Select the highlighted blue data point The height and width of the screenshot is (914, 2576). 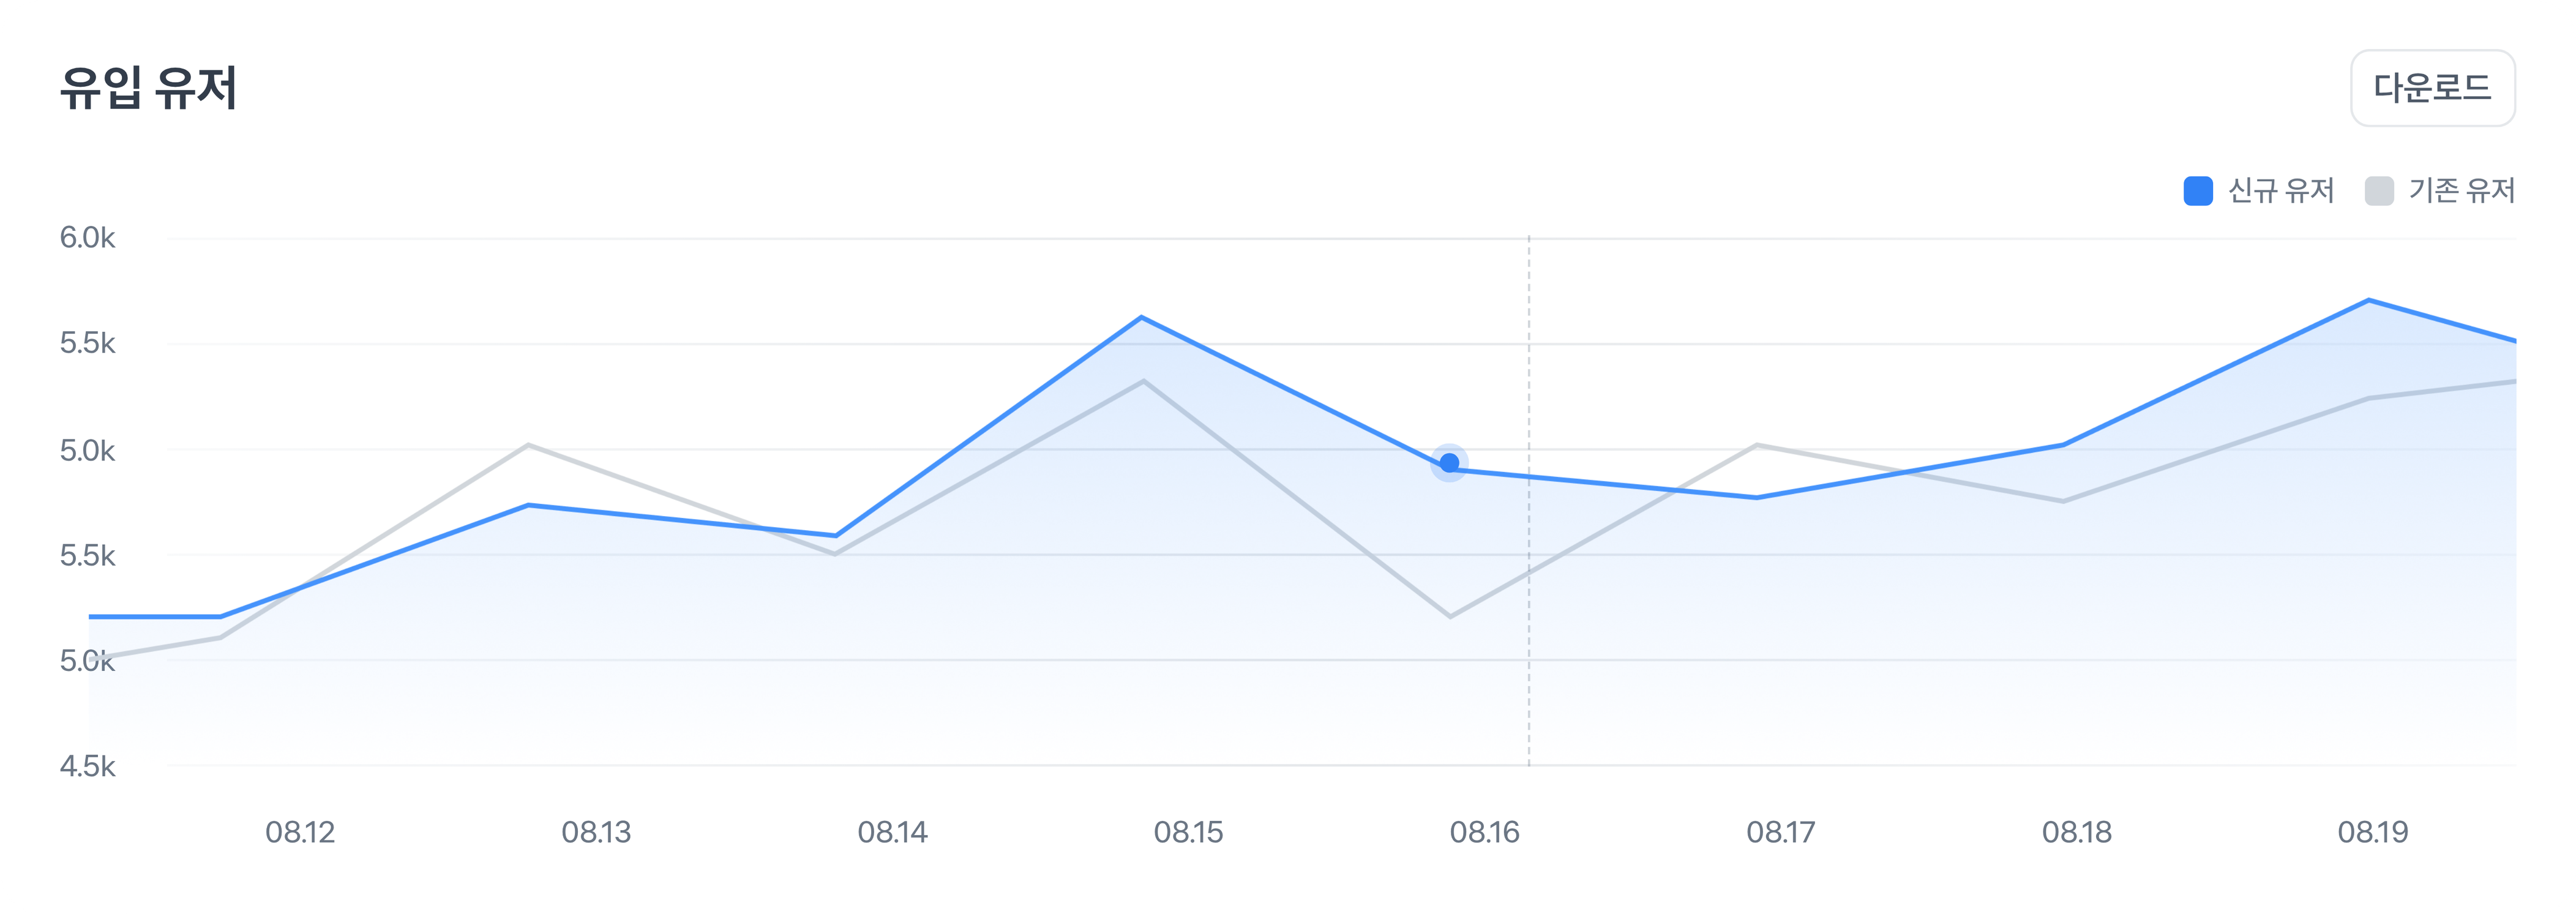1449,463
